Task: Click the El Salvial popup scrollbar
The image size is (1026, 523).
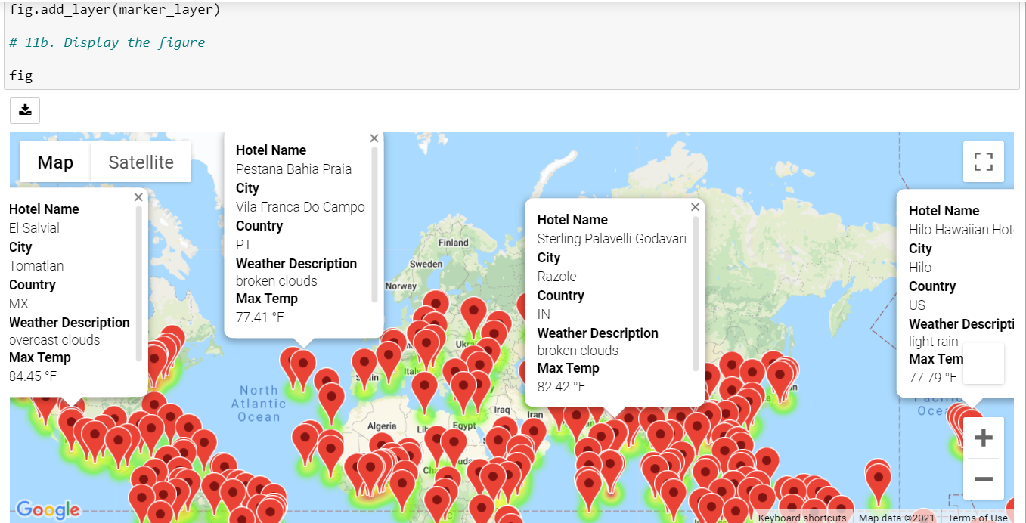Action: [139, 283]
